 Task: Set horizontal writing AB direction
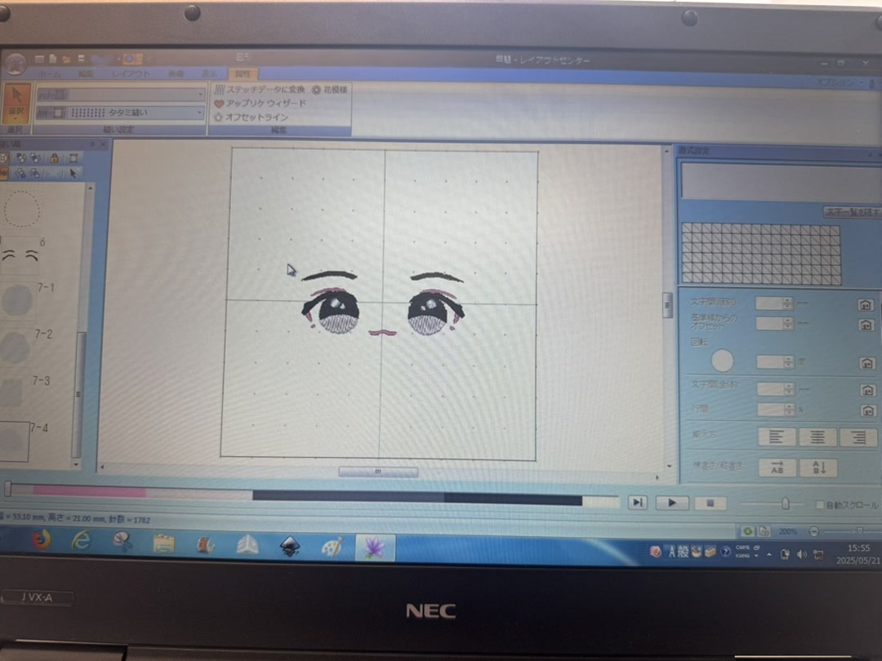pyautogui.click(x=777, y=467)
